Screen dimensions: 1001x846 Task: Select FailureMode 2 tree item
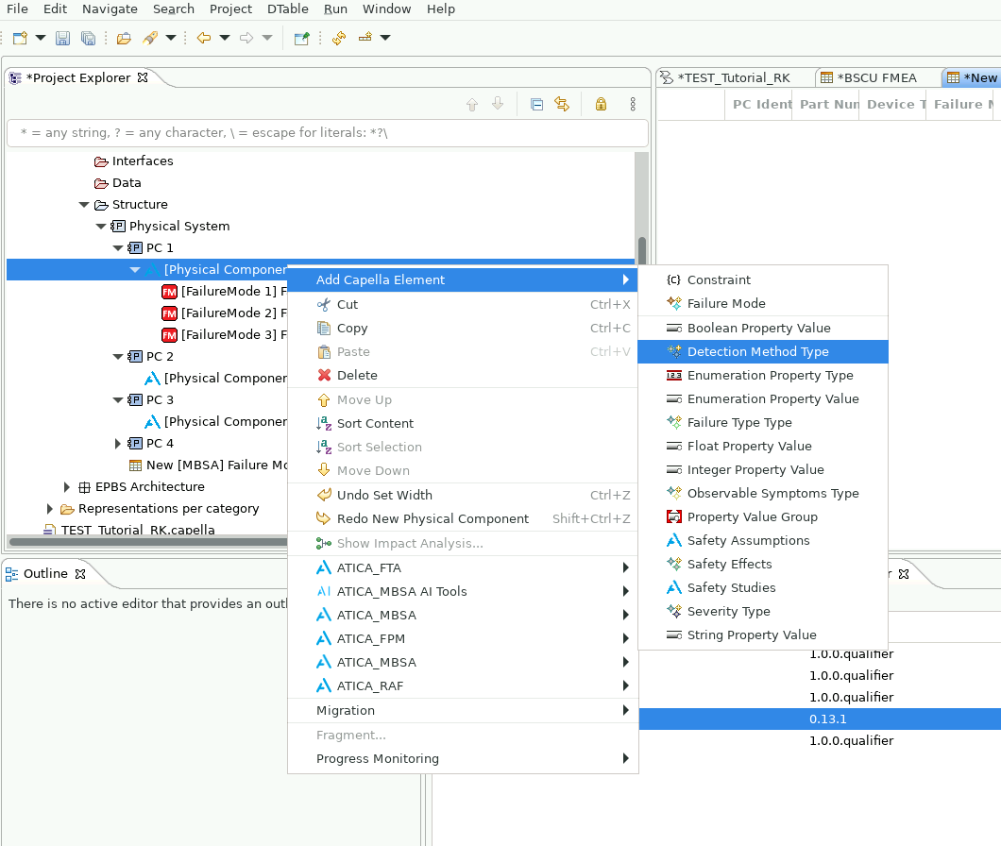point(224,313)
